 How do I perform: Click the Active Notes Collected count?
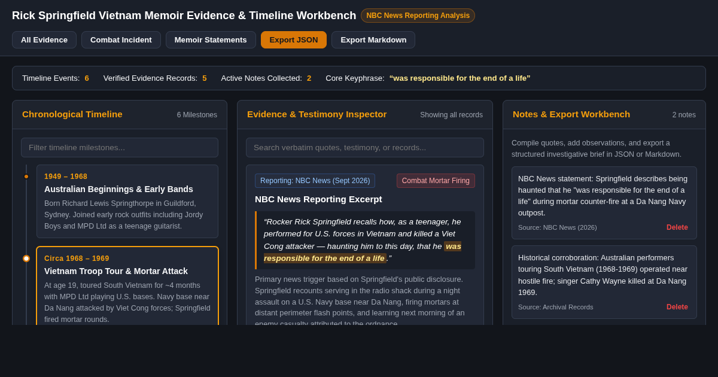[309, 78]
